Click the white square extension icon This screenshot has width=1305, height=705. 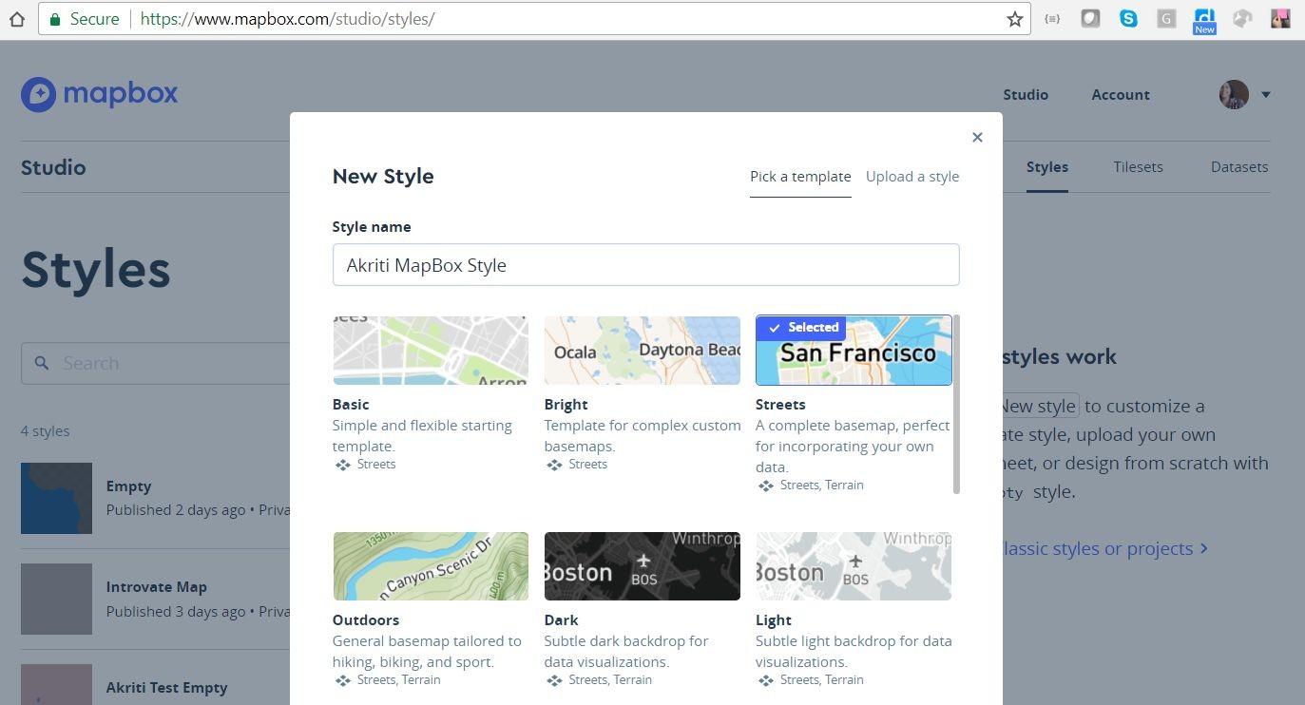tap(1090, 18)
